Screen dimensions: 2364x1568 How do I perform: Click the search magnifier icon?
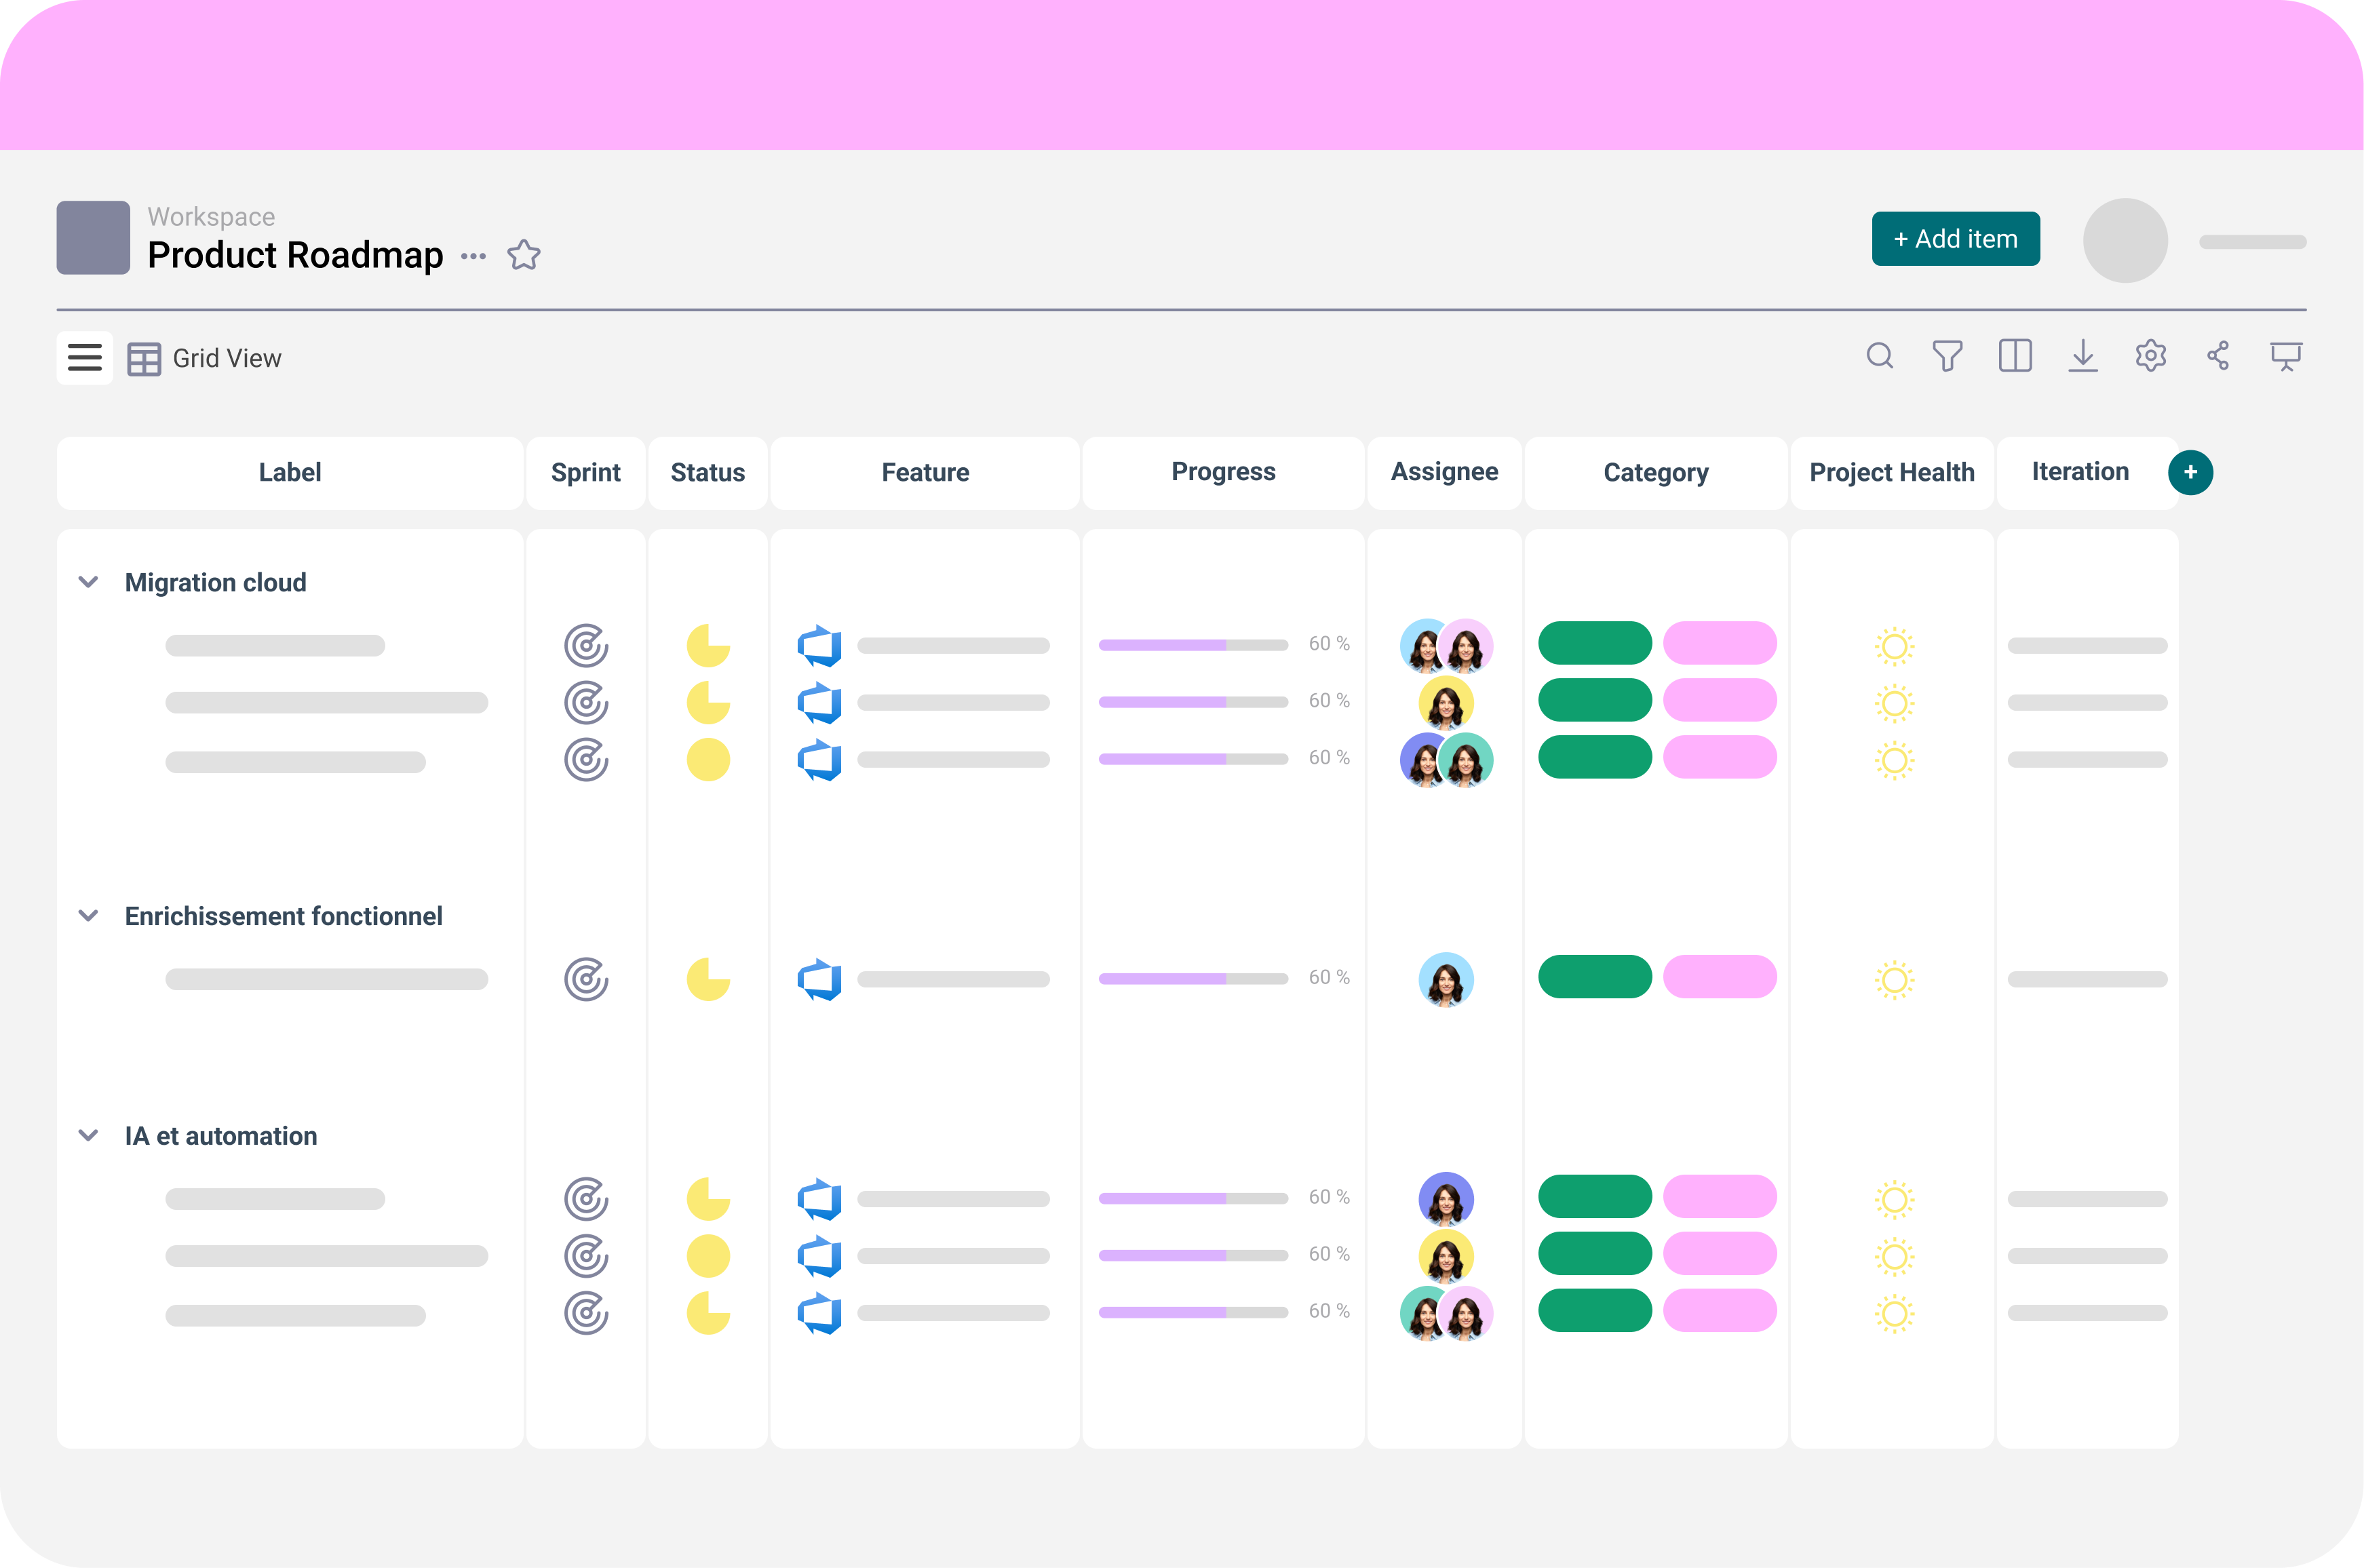point(1880,356)
